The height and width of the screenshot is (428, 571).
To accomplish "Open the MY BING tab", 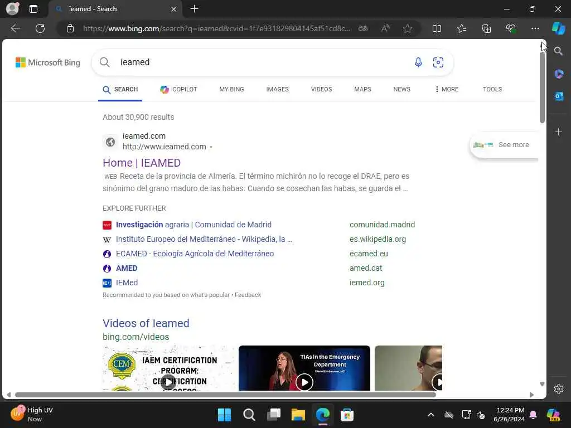I will 231,90.
